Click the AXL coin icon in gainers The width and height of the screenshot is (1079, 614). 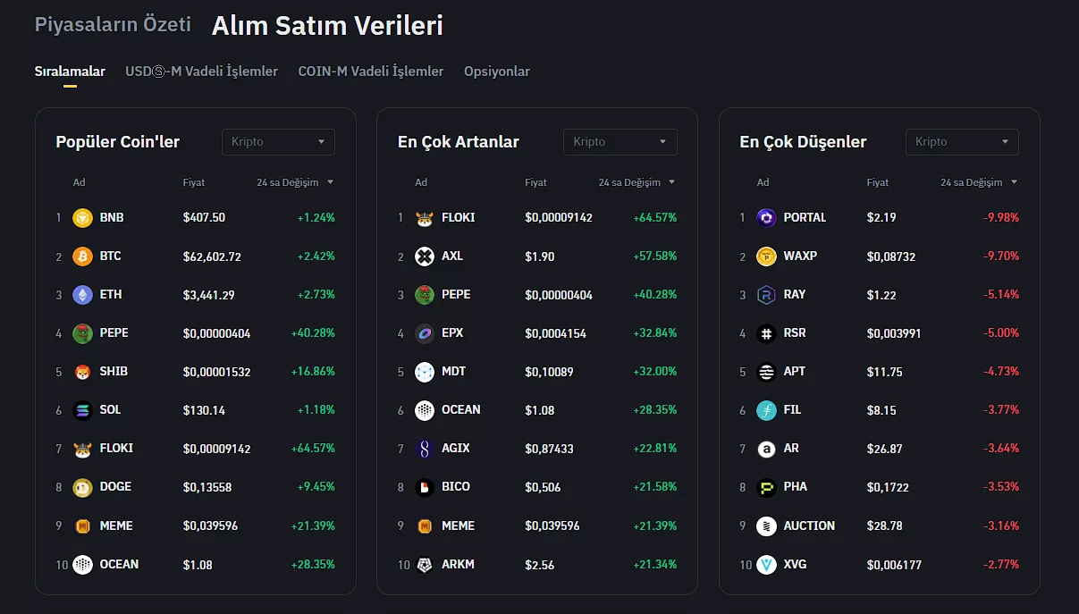click(425, 257)
